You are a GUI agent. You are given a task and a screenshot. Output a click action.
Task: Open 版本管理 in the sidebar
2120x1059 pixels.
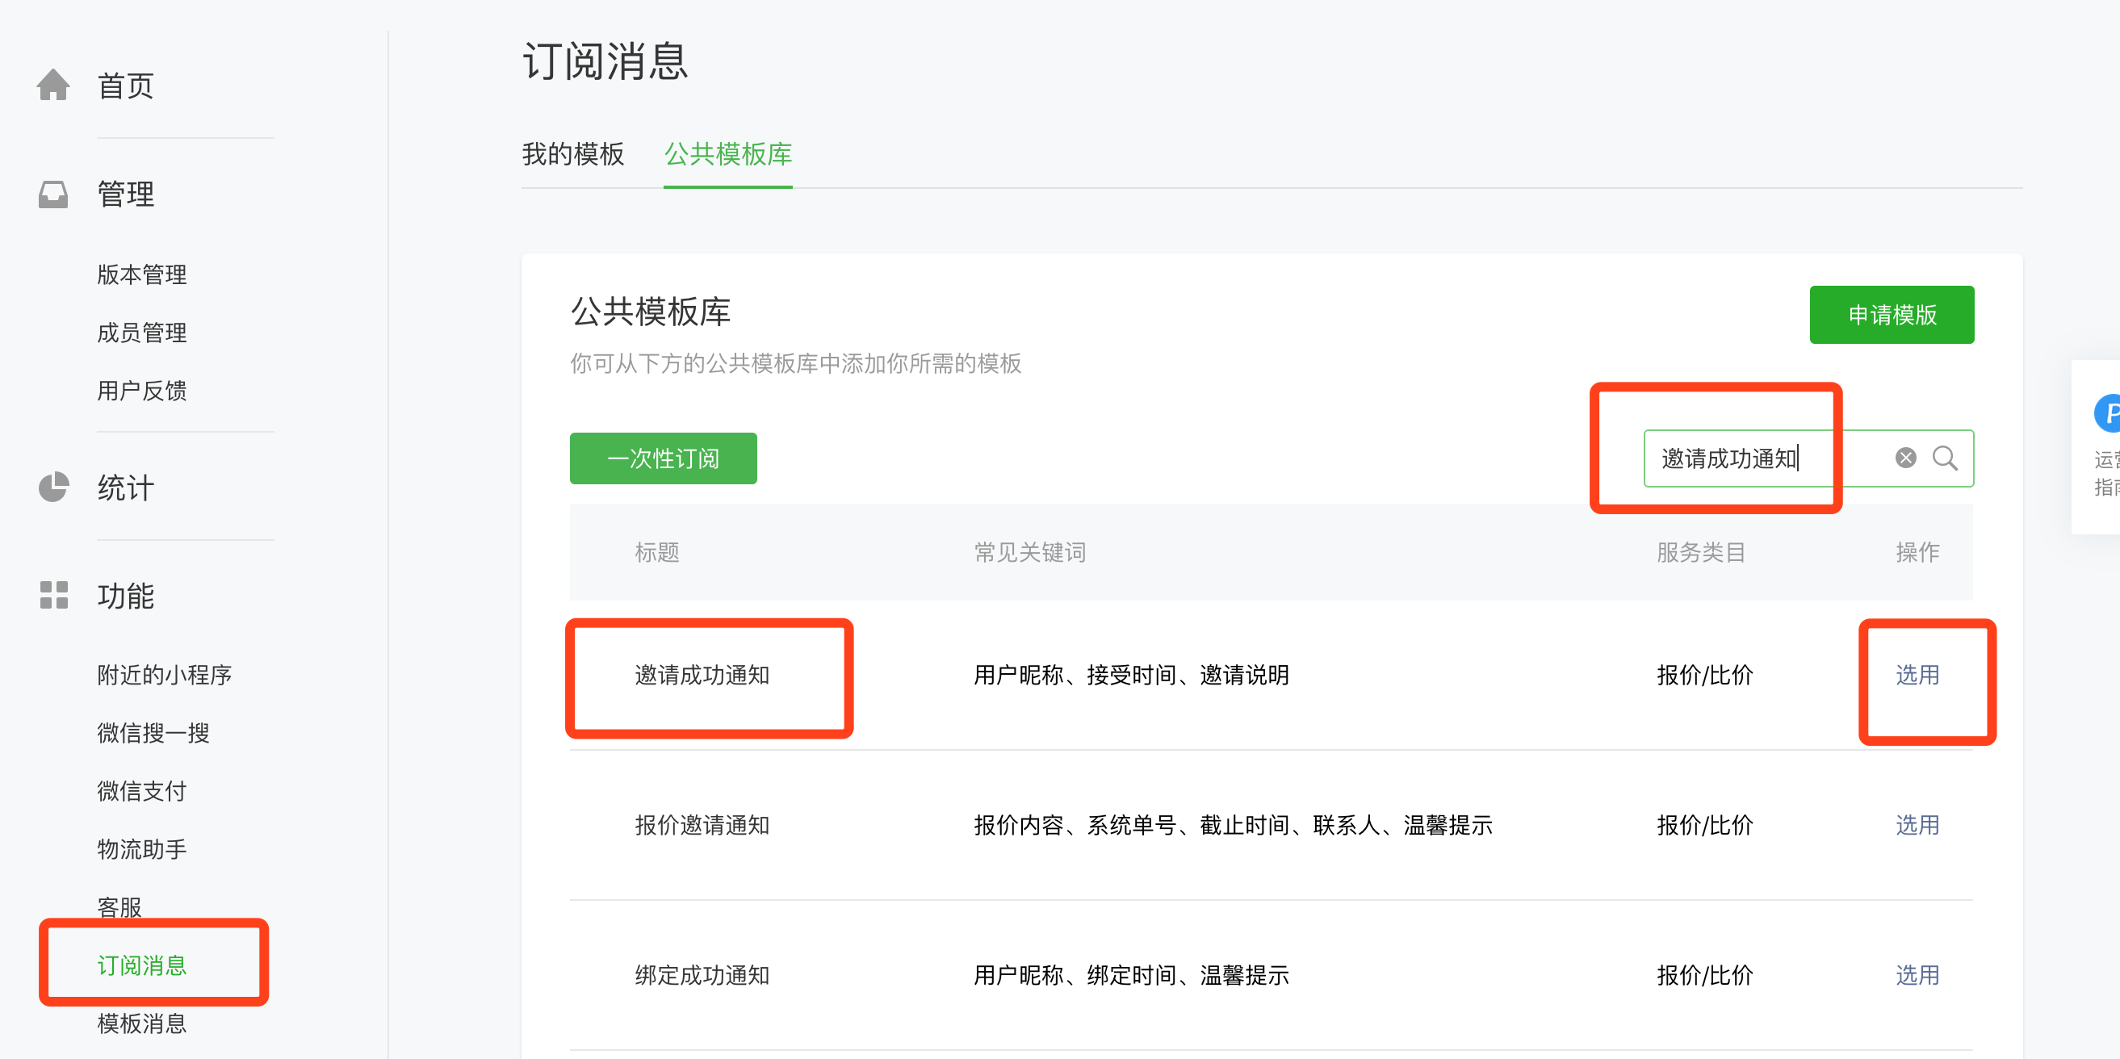141,274
